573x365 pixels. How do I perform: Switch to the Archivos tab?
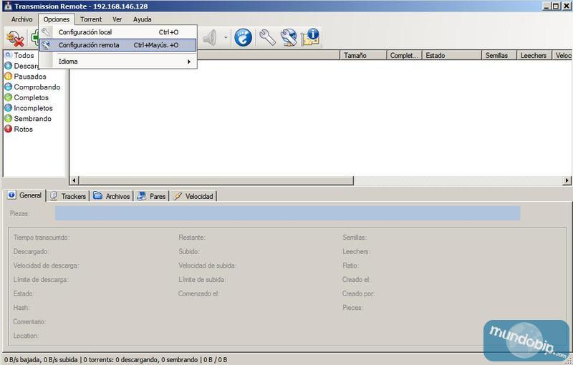point(112,196)
